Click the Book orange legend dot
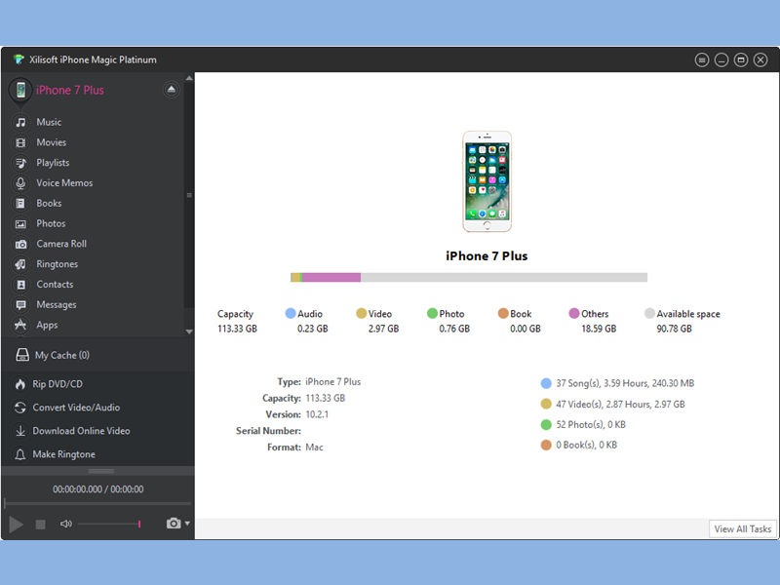 [x=503, y=313]
